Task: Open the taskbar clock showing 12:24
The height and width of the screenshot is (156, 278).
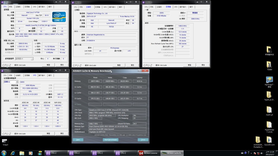Action: [x=269, y=153]
